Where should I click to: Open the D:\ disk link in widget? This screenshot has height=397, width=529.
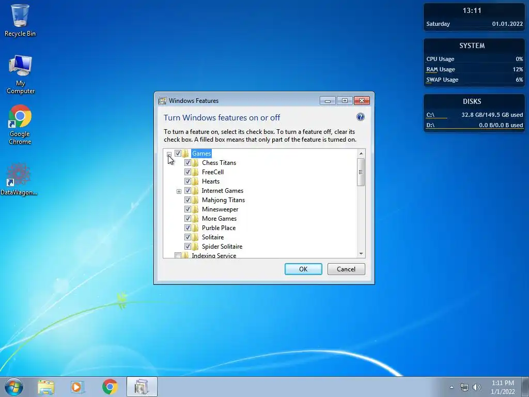point(430,125)
